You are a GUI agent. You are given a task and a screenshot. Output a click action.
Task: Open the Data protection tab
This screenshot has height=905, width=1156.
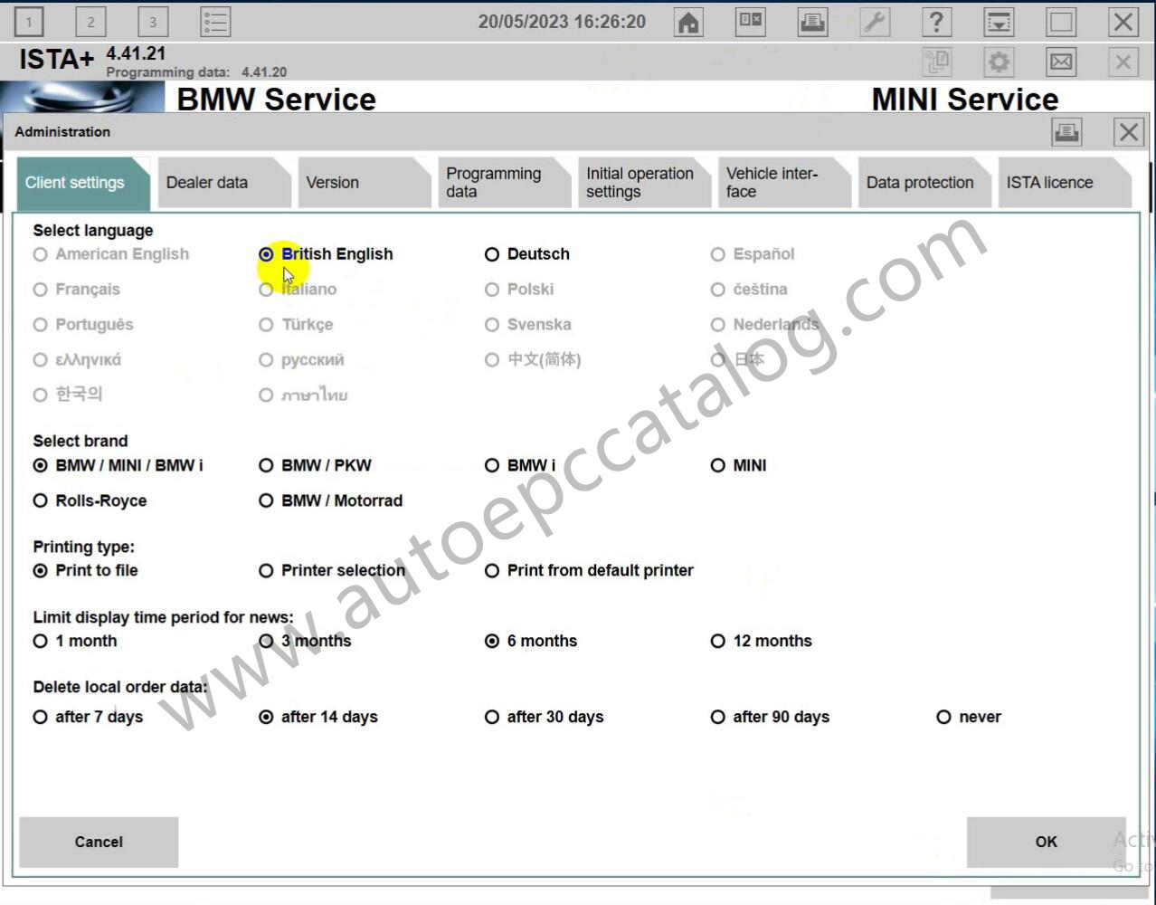point(924,183)
